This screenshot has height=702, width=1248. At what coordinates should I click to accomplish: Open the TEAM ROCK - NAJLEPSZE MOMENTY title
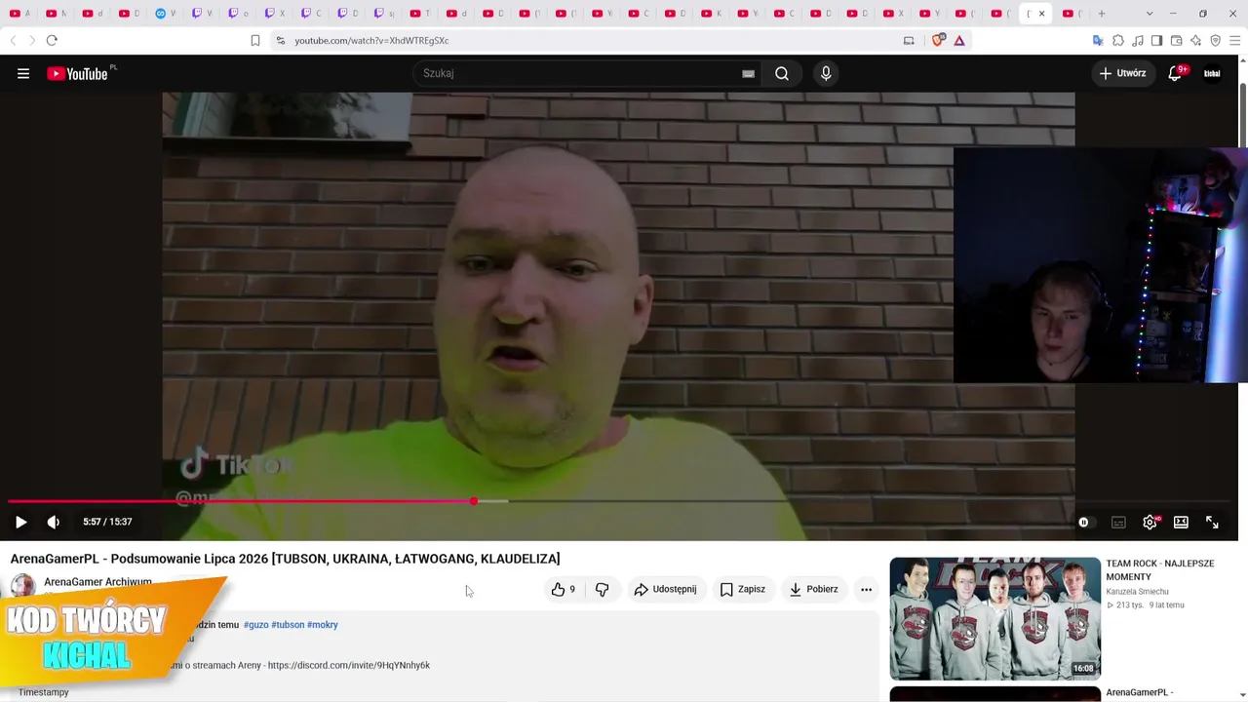1159,569
